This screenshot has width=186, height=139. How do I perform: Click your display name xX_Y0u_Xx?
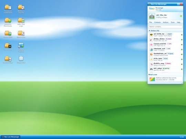161,15
